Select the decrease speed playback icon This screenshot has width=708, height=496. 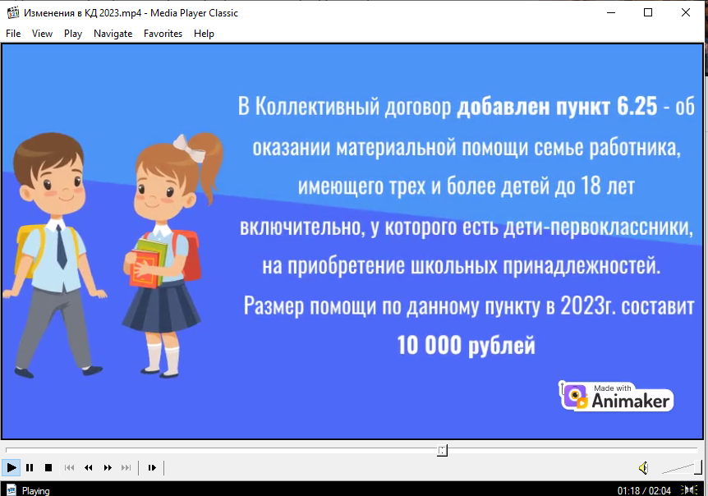[88, 467]
